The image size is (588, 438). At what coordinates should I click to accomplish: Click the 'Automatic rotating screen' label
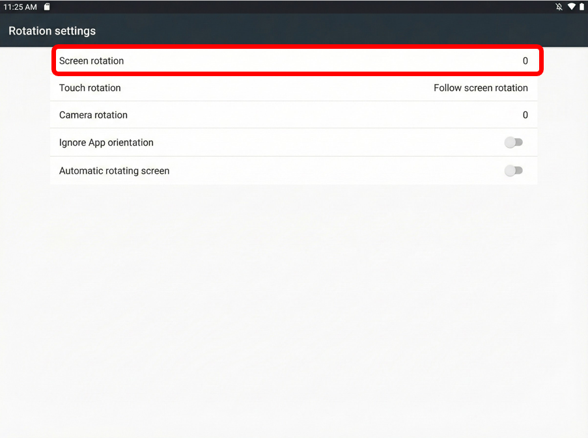(x=115, y=171)
